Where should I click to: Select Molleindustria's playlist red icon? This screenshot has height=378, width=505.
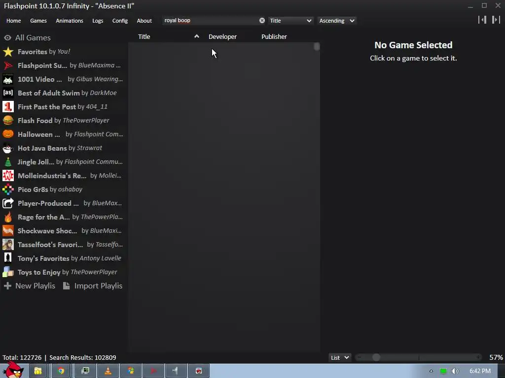[x=8, y=176]
